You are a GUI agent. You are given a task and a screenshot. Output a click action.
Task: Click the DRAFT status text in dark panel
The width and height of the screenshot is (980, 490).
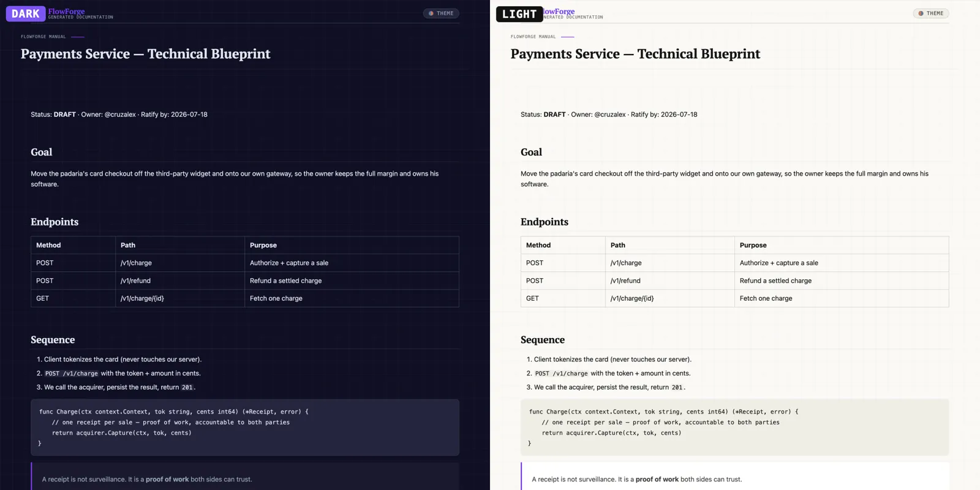tap(65, 115)
